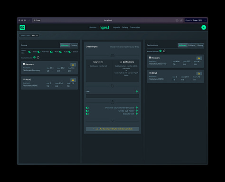Screen dimensions: 225x182
Task: Open the Transcodes page
Action: point(135,28)
